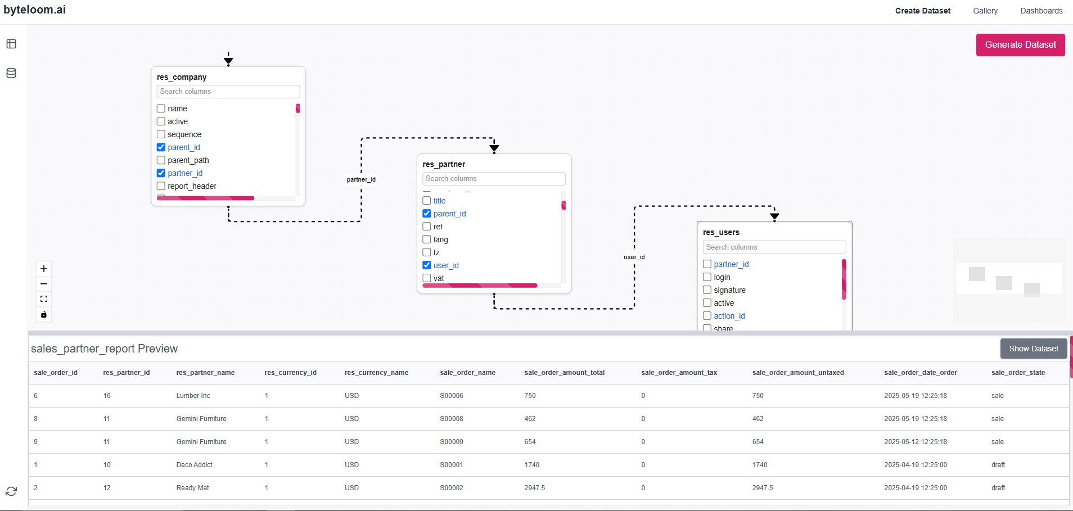Click the 2947.5 amount total cell
This screenshot has height=511, width=1073.
pyautogui.click(x=535, y=488)
